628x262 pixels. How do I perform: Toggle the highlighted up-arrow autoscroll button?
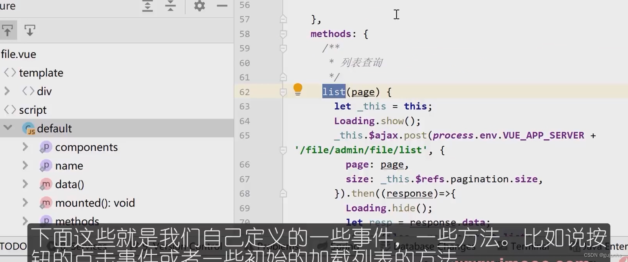[8, 31]
